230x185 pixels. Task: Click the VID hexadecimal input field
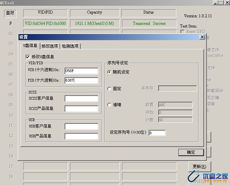pyautogui.click(x=81, y=71)
